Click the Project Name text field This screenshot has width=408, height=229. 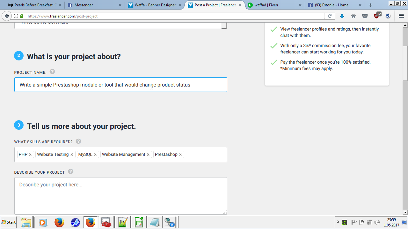click(x=121, y=85)
